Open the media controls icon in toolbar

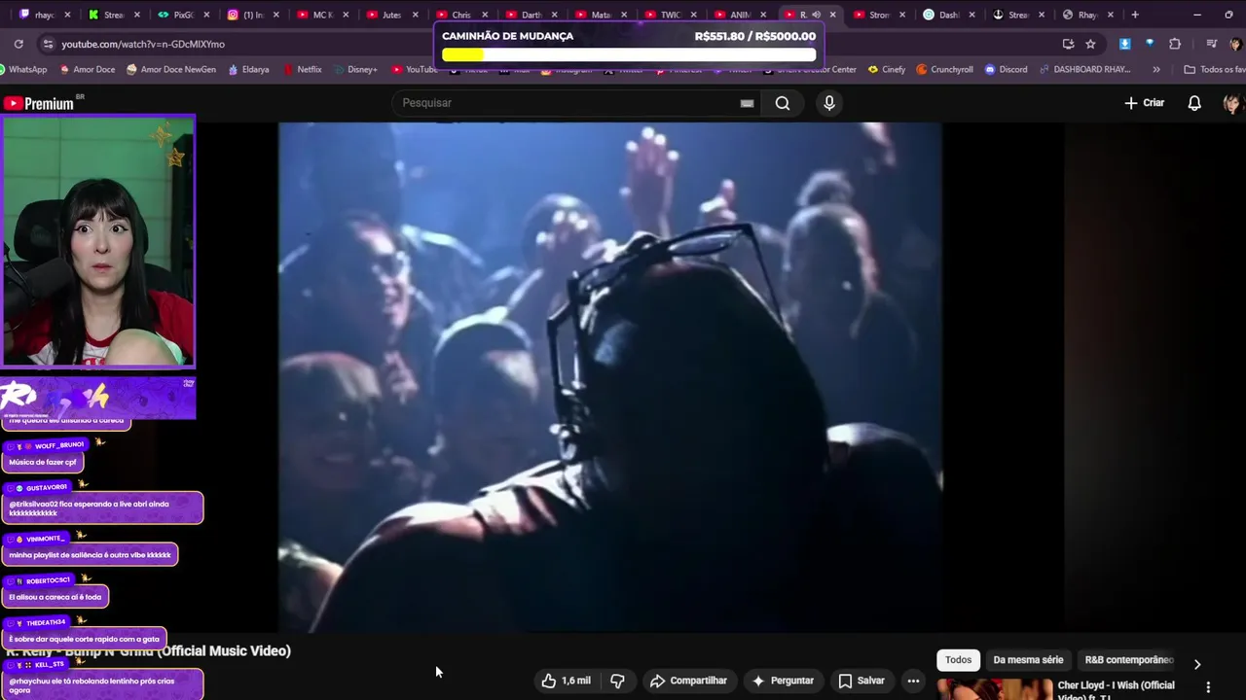pyautogui.click(x=1211, y=44)
